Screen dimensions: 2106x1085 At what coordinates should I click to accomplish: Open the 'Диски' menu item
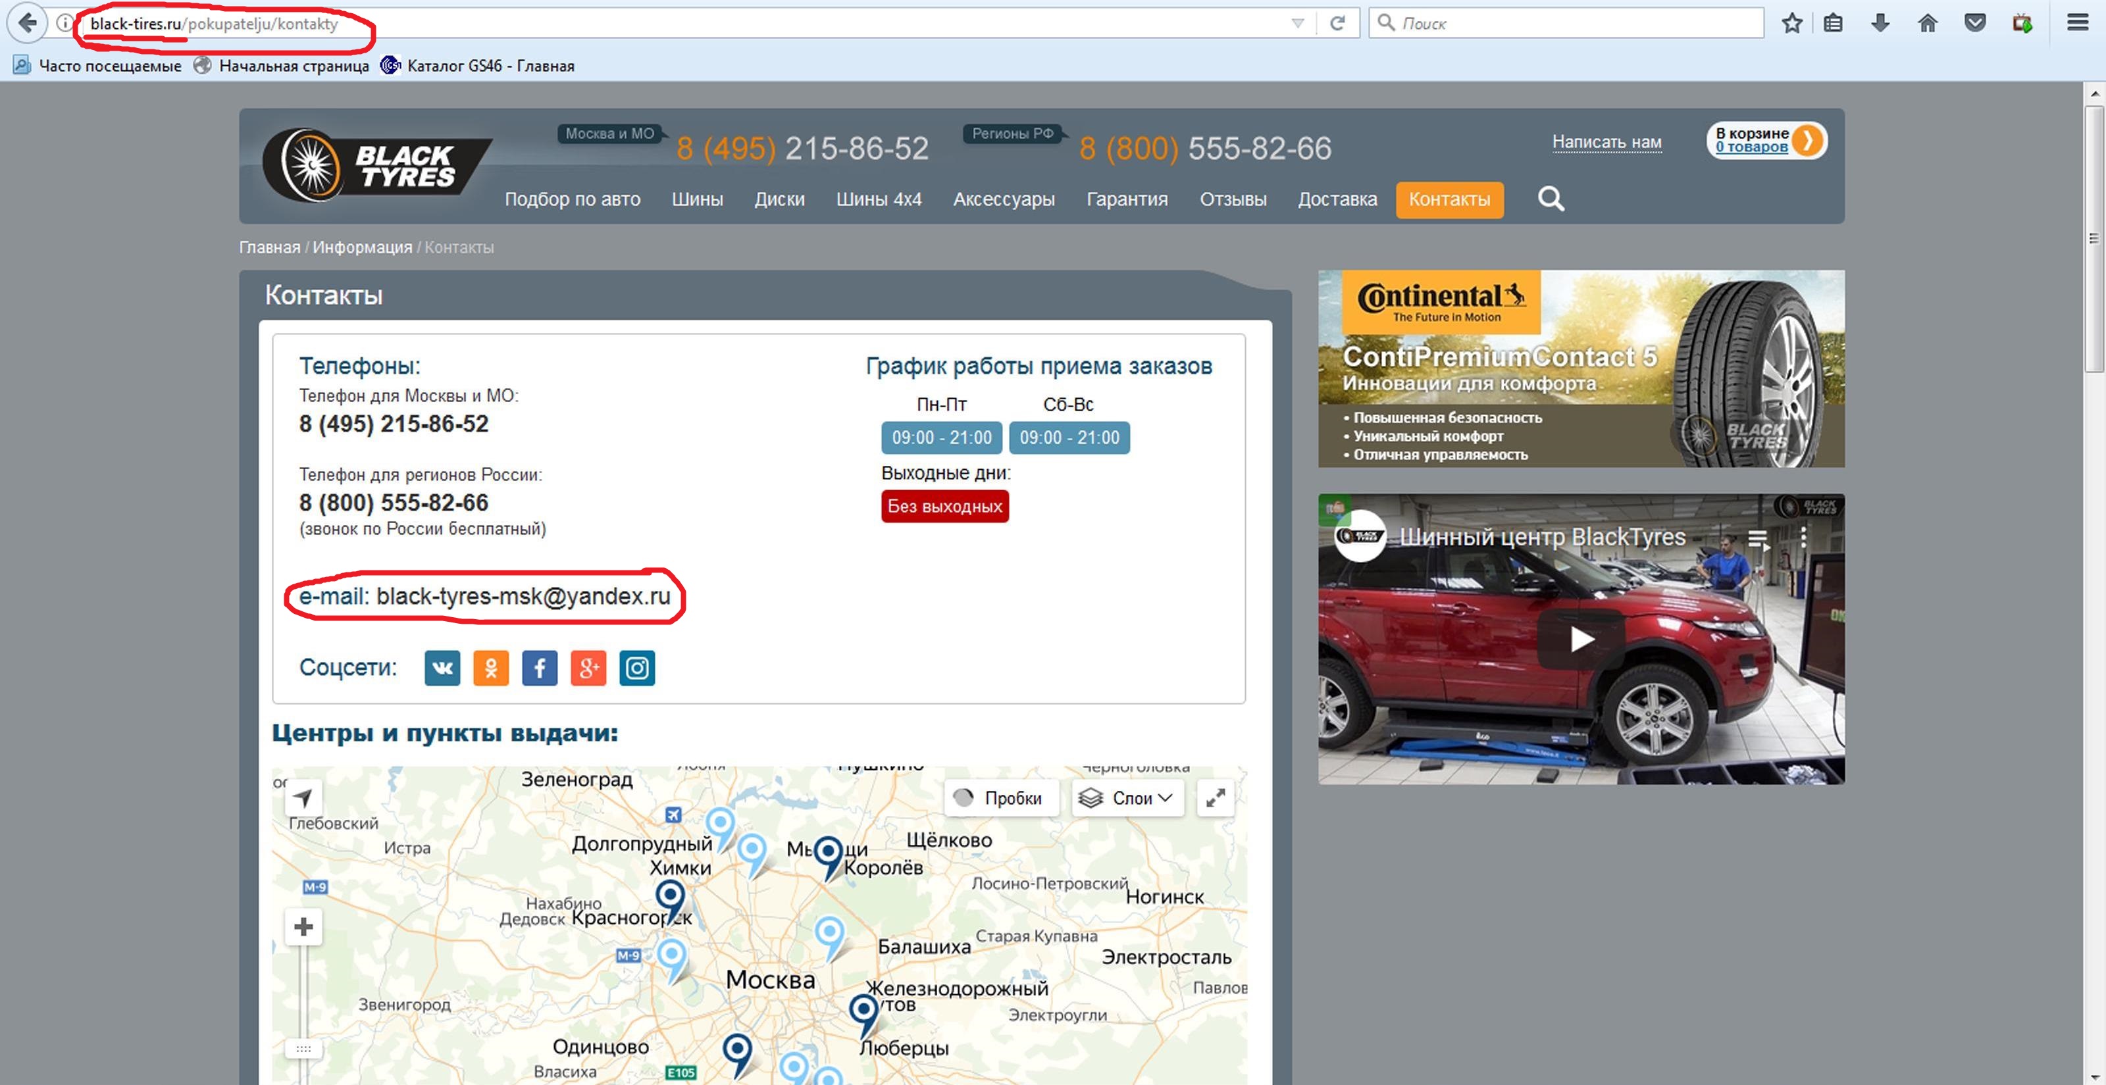779,199
